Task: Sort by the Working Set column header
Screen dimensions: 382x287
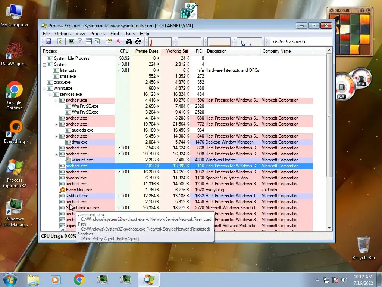Action: click(x=175, y=51)
